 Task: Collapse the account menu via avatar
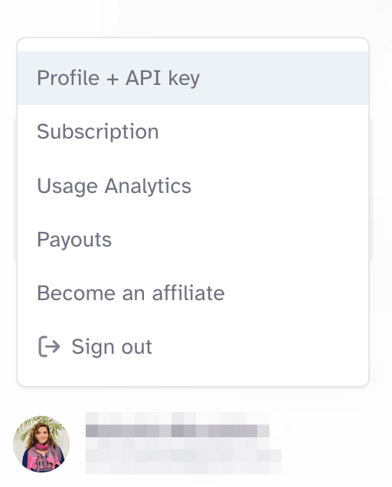[41, 444]
